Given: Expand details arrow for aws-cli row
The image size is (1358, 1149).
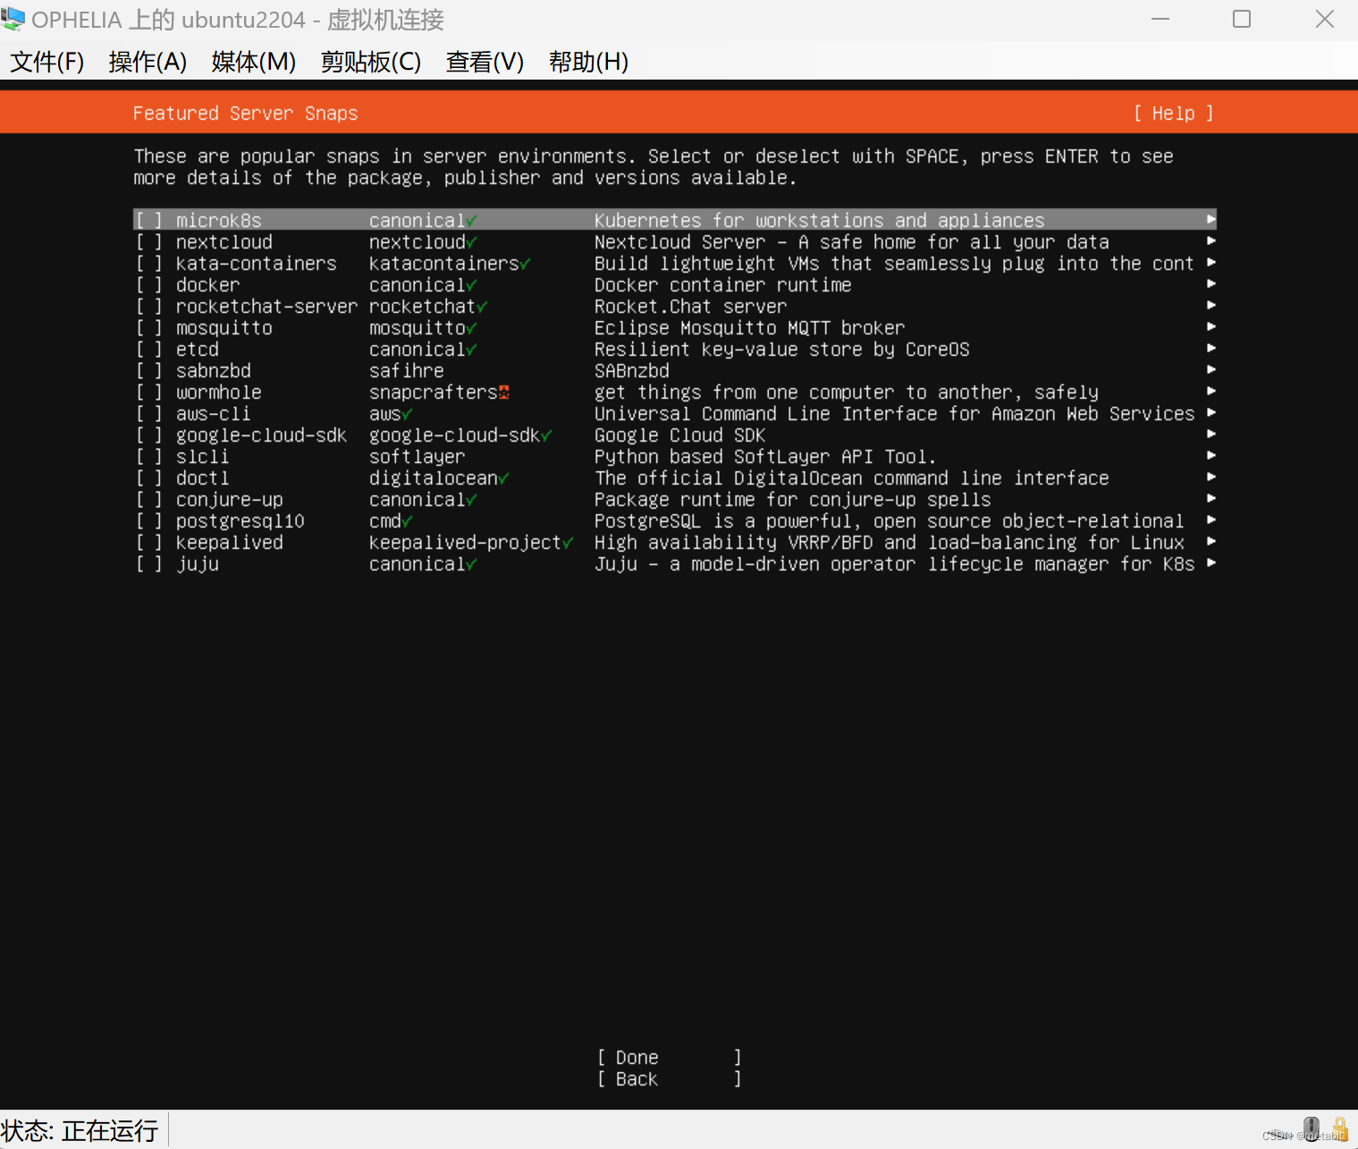Looking at the screenshot, I should (x=1211, y=412).
